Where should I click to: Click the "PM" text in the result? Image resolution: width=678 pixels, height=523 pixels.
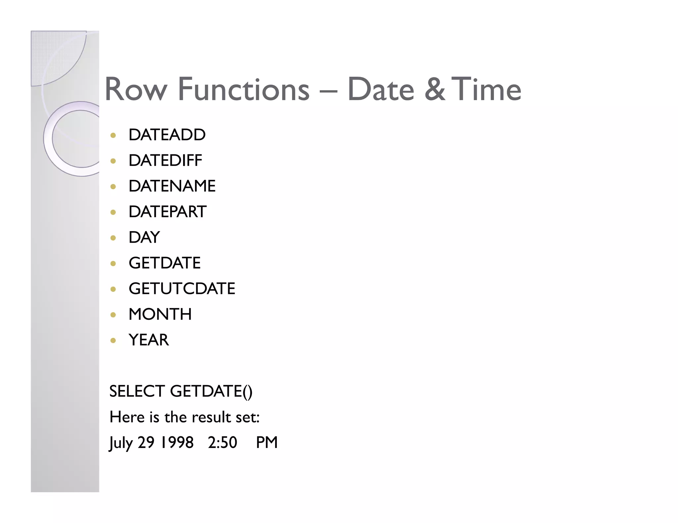[x=266, y=443]
